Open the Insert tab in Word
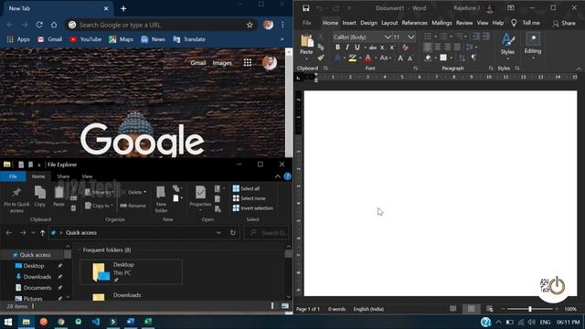 [349, 23]
